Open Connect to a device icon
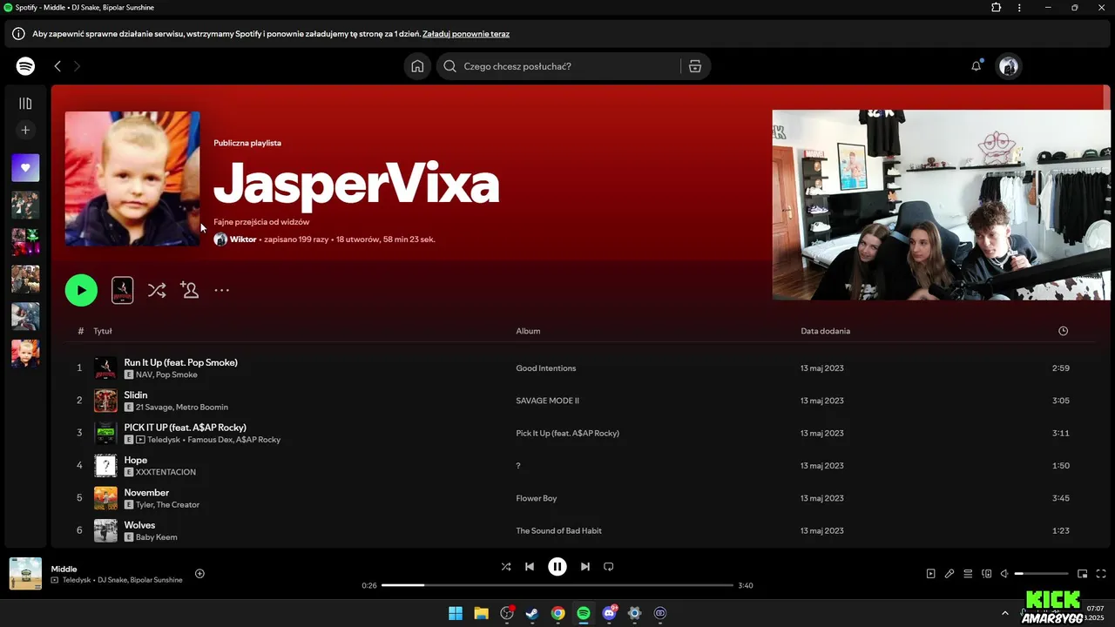Screen dimensions: 1115x627 (987, 574)
